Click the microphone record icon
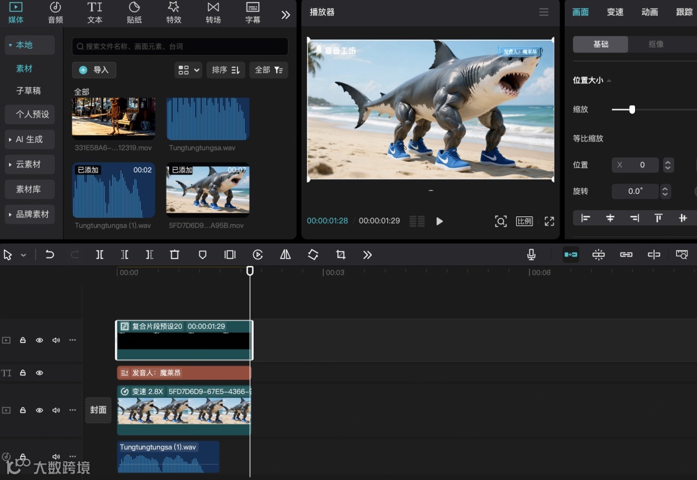The image size is (697, 480). click(x=531, y=255)
